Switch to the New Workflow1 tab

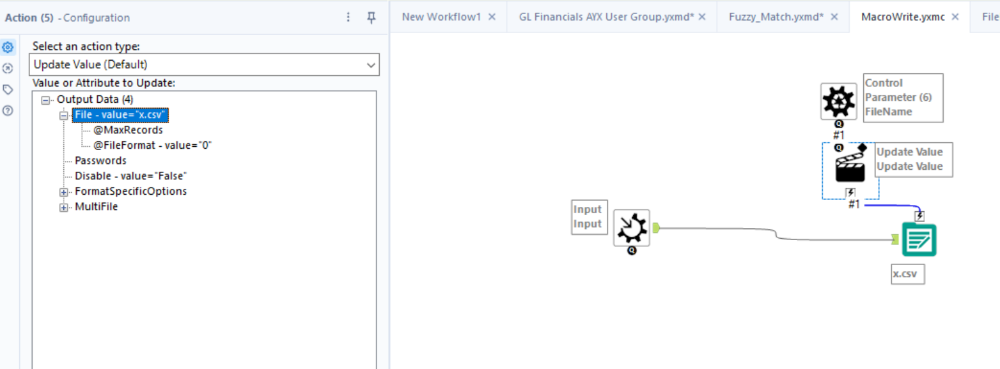(442, 17)
